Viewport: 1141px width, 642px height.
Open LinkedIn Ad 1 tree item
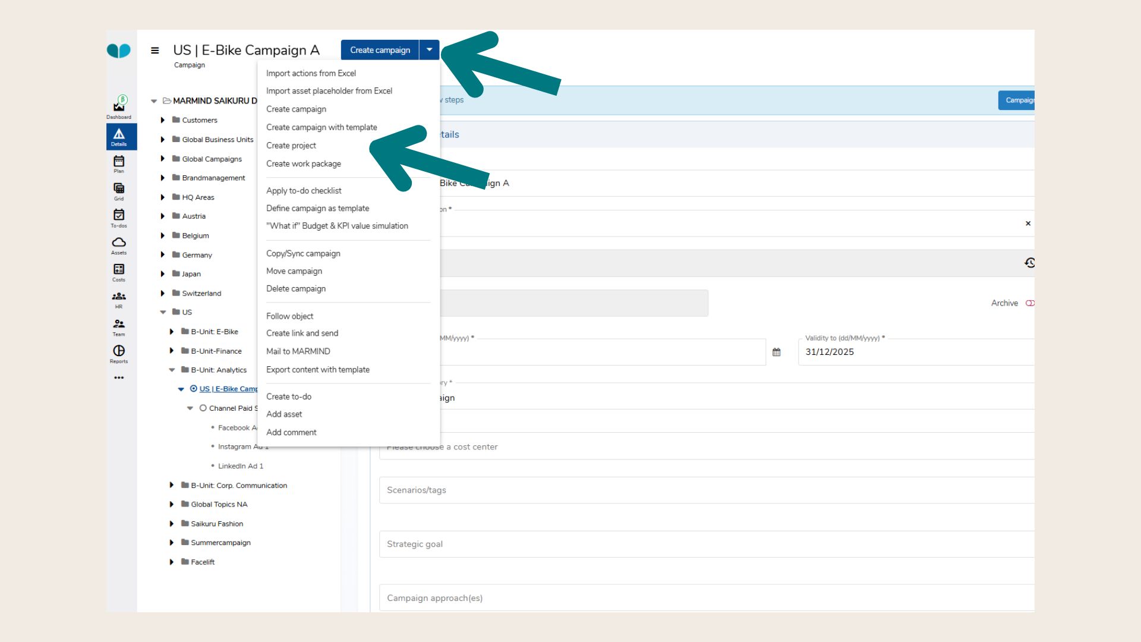coord(240,466)
